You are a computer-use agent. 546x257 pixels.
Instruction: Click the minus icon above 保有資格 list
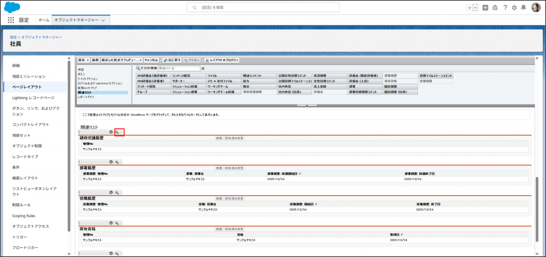click(x=111, y=222)
